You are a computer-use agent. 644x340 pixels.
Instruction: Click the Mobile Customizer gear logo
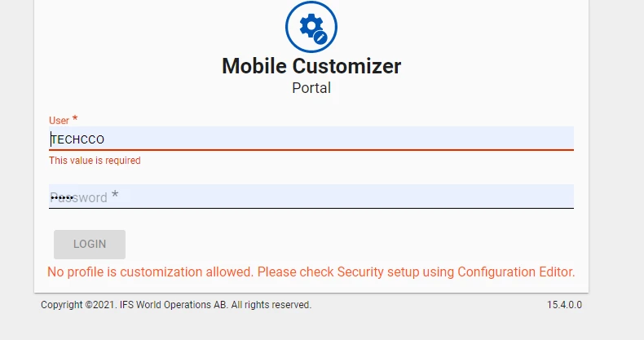[x=311, y=26]
